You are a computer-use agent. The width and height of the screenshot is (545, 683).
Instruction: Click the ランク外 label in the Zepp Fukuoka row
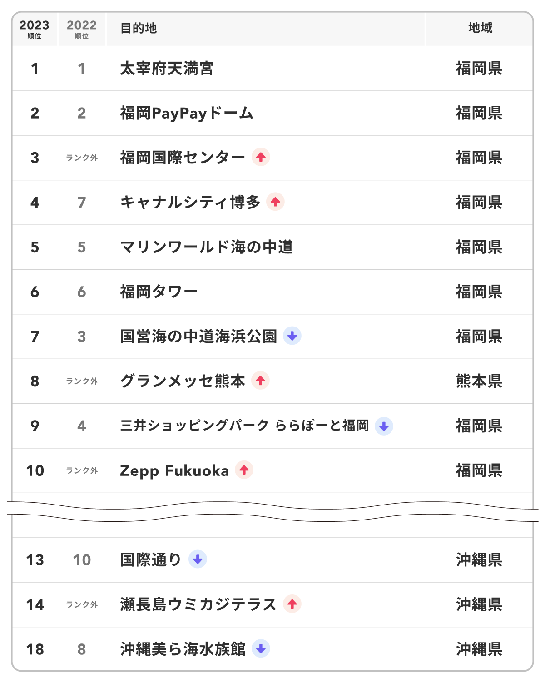pyautogui.click(x=82, y=470)
